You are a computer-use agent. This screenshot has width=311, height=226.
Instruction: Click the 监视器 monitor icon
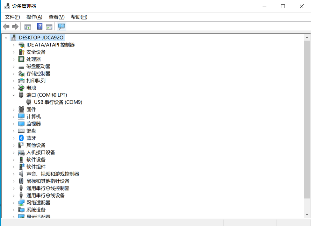click(21, 124)
